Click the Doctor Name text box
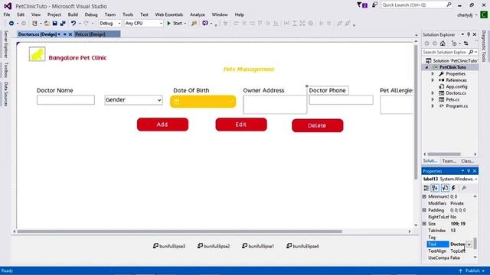 click(x=66, y=100)
